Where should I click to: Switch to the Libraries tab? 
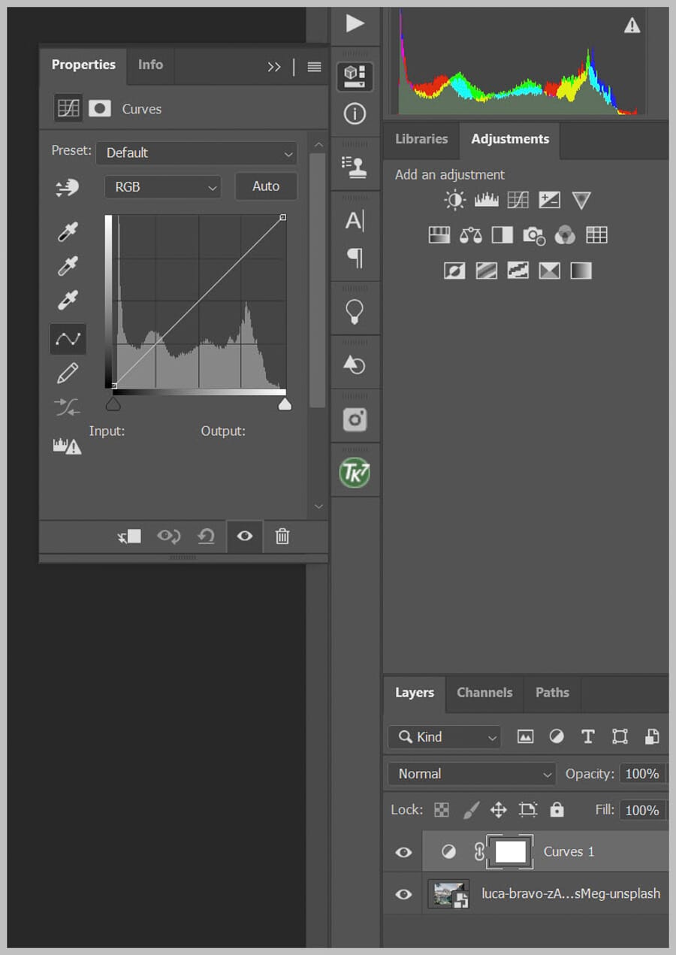[x=421, y=139]
